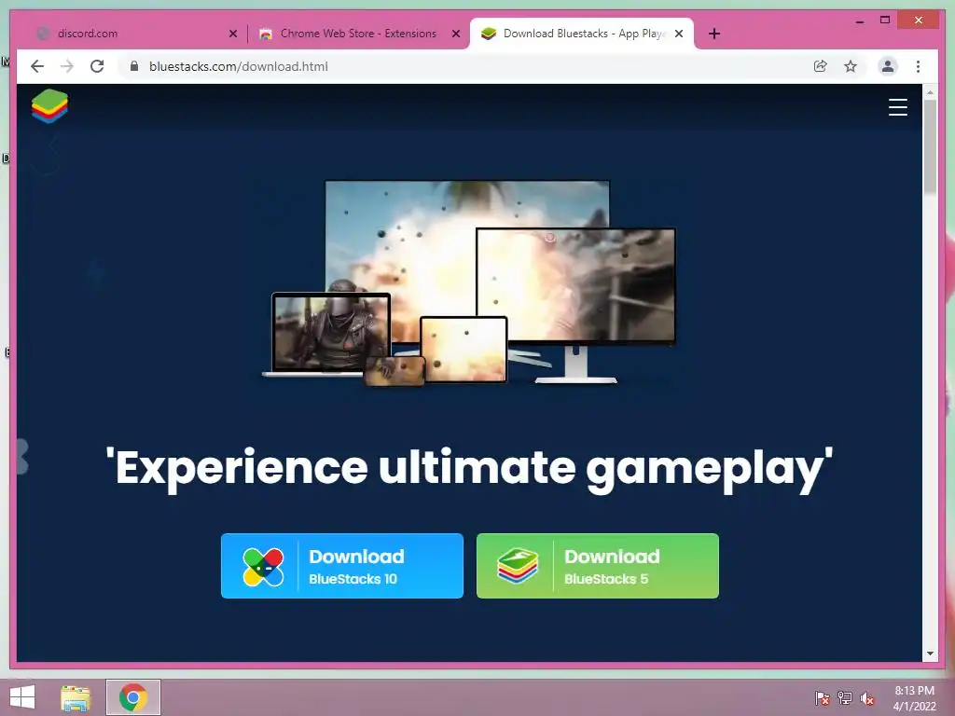Click the address bar URL field
955x716 pixels.
(x=463, y=66)
